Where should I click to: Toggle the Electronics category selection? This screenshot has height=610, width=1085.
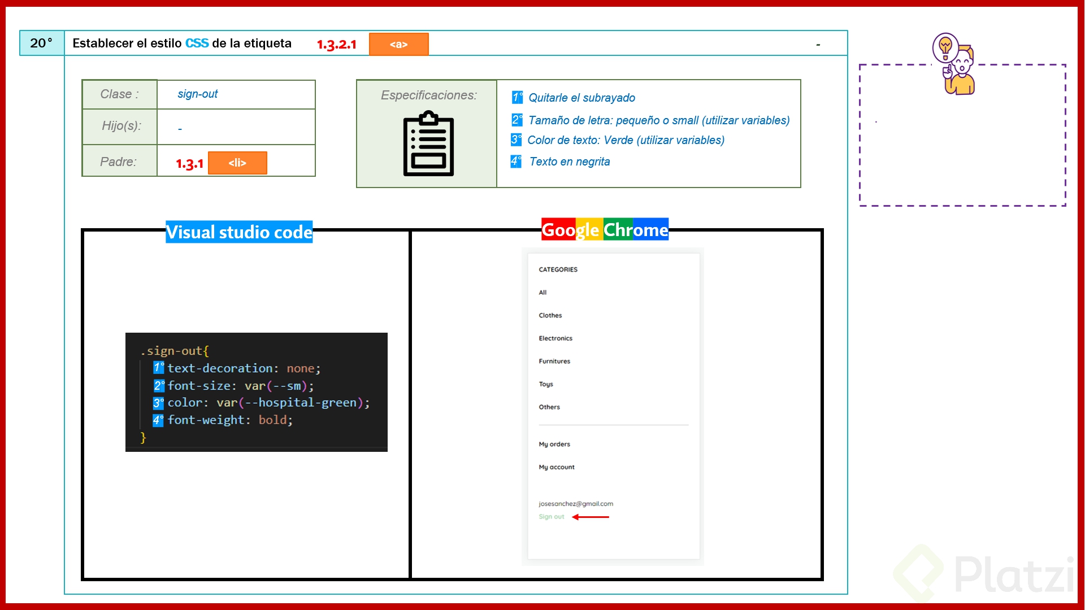[x=555, y=338]
